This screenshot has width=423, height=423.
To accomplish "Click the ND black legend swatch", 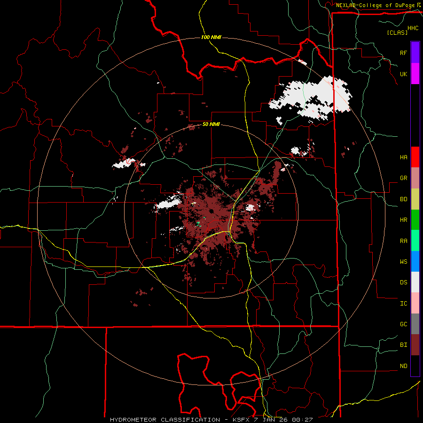I will [415, 366].
